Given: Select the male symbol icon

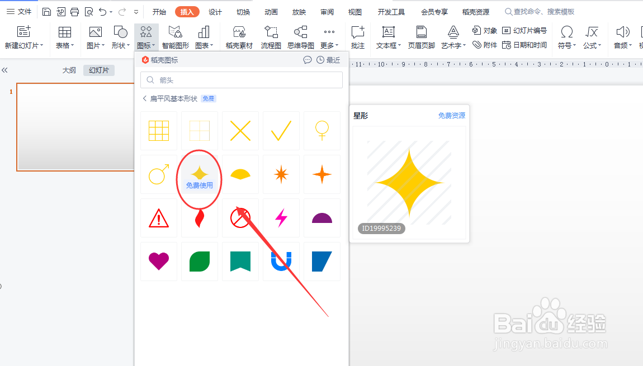Looking at the screenshot, I should (159, 174).
